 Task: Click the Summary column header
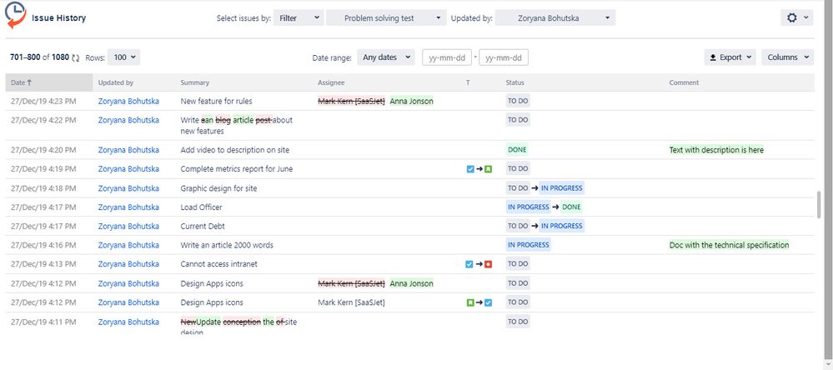[195, 82]
